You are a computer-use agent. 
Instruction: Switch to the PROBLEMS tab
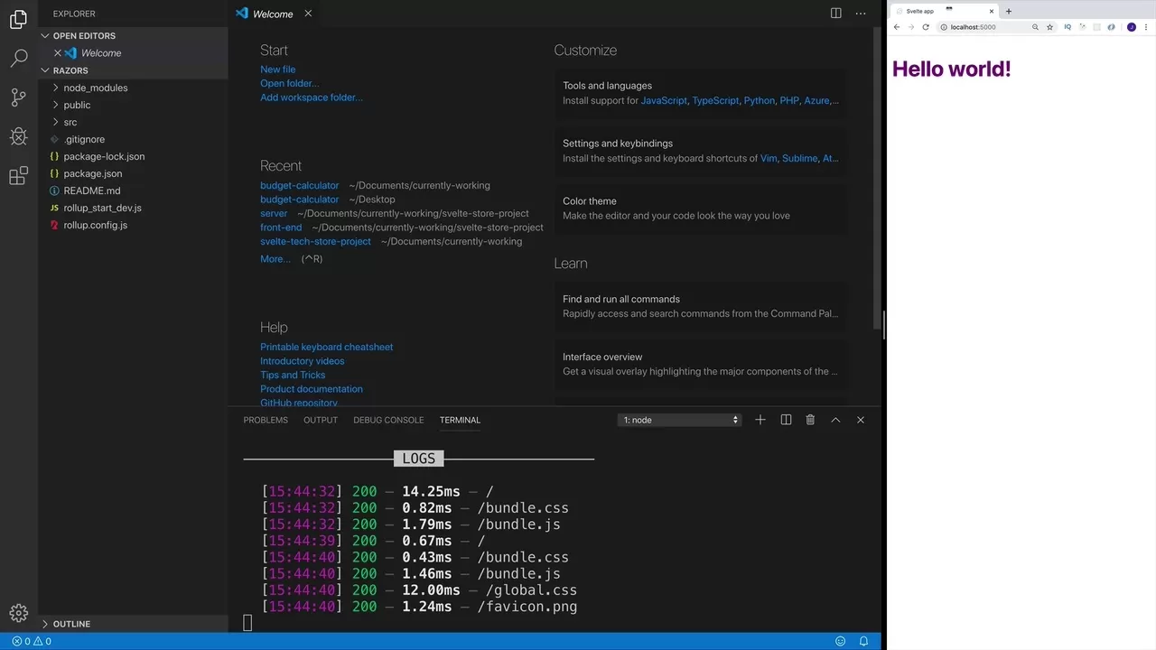pos(266,420)
